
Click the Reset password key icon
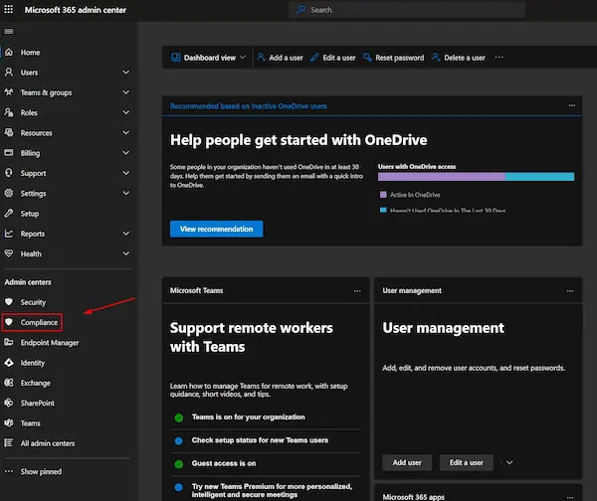point(367,57)
